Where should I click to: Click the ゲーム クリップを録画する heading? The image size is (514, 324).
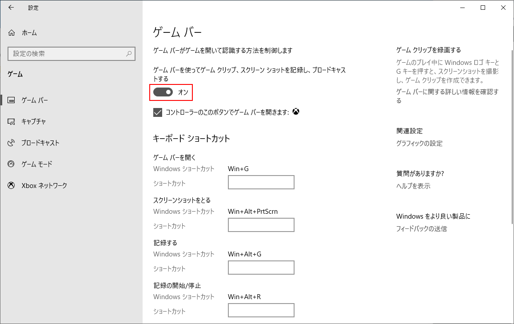(x=428, y=50)
